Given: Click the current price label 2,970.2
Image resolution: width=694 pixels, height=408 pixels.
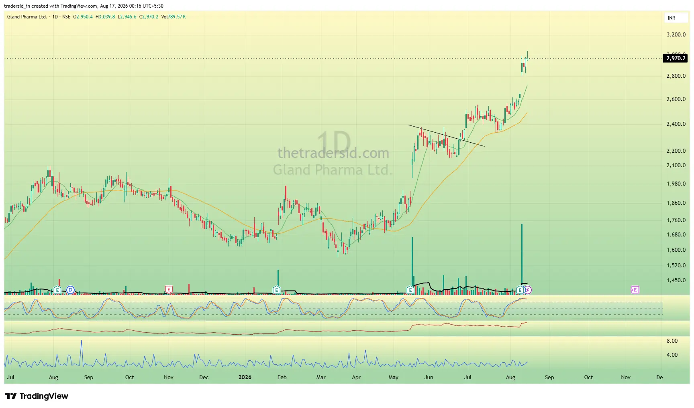Looking at the screenshot, I should pos(676,59).
